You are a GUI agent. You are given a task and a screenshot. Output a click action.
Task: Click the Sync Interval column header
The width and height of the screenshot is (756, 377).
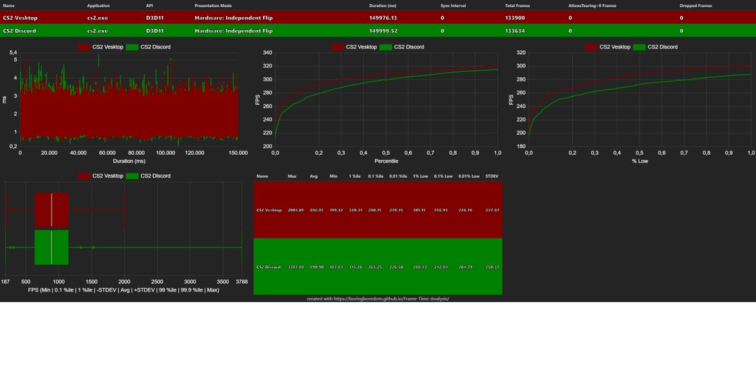454,6
